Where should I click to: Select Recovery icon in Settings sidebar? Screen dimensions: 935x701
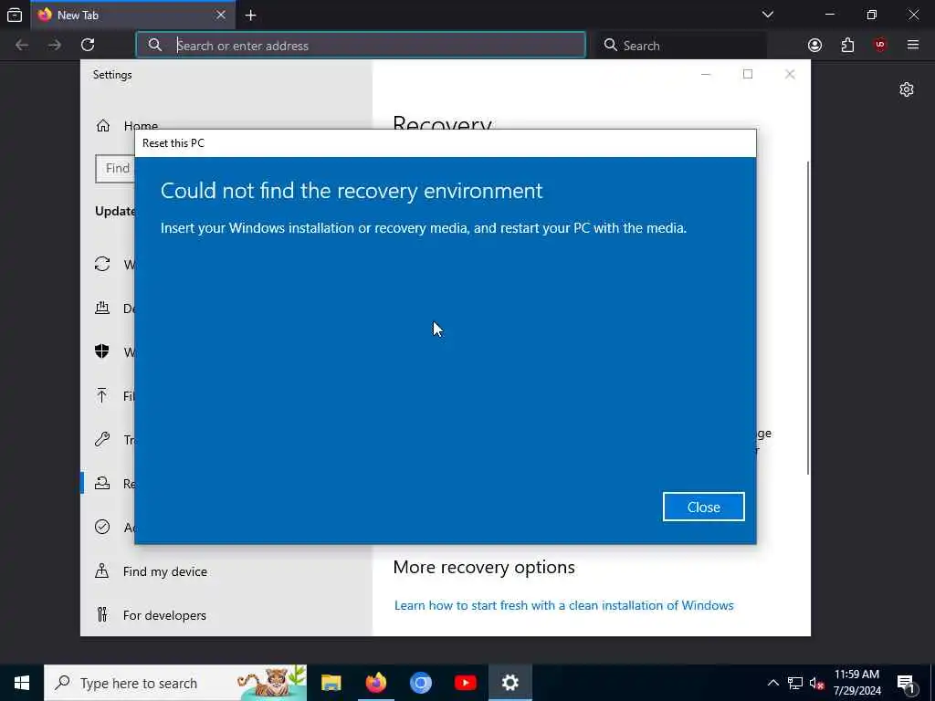click(x=102, y=484)
